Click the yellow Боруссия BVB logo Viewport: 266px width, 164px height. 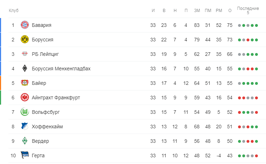[x=25, y=40]
